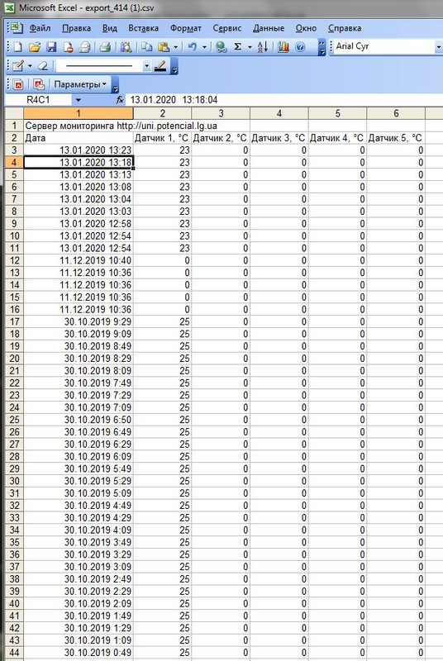Open the Данные menu
443x661 pixels.
point(269,28)
